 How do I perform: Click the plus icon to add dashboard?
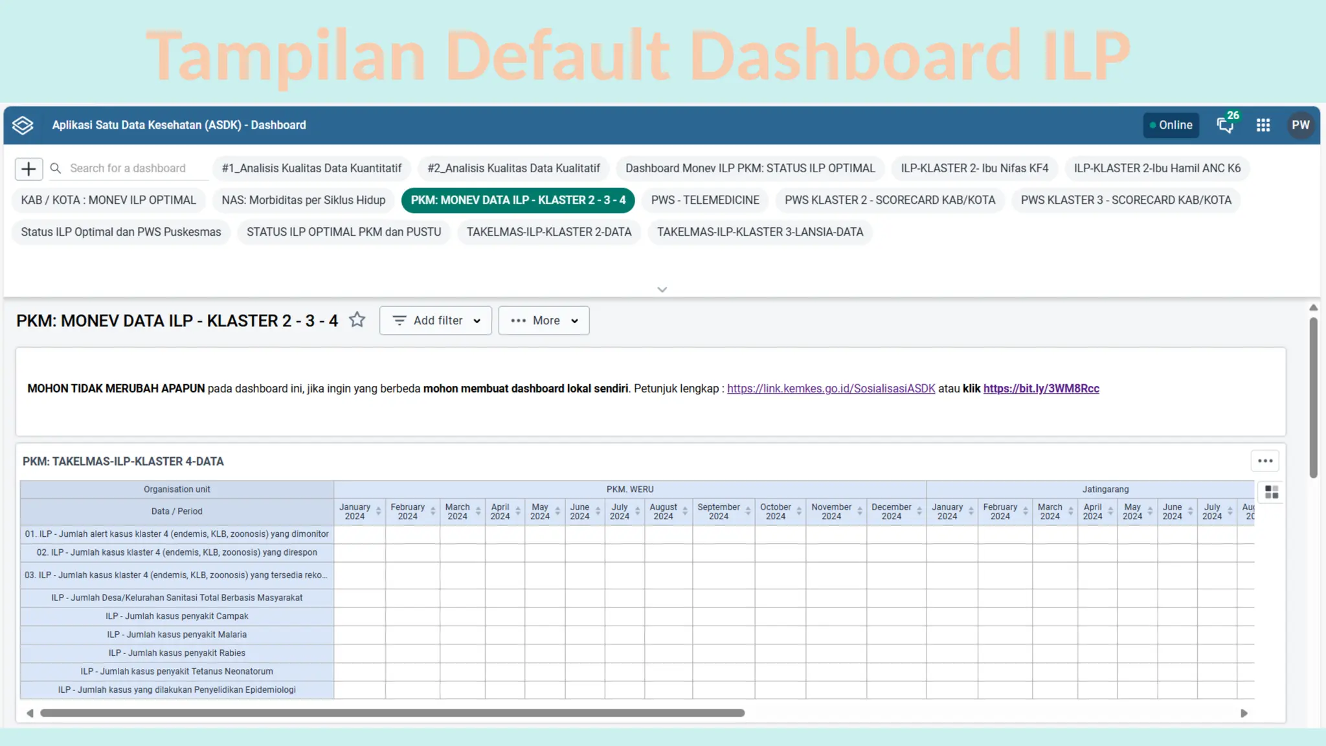28,169
